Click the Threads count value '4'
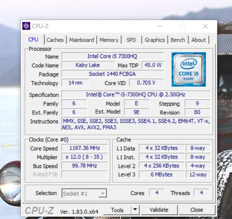The width and height of the screenshot is (232, 219). (x=201, y=192)
